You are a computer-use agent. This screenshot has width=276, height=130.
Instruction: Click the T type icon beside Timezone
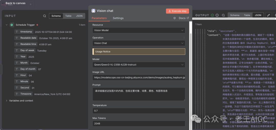point(17,94)
